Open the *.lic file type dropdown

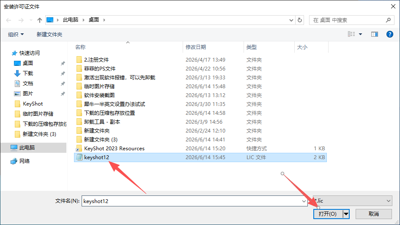point(353,201)
